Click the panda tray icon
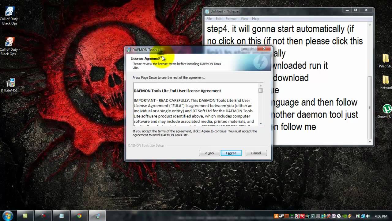Image resolution: width=392 pixels, height=221 pixels. 339,216
